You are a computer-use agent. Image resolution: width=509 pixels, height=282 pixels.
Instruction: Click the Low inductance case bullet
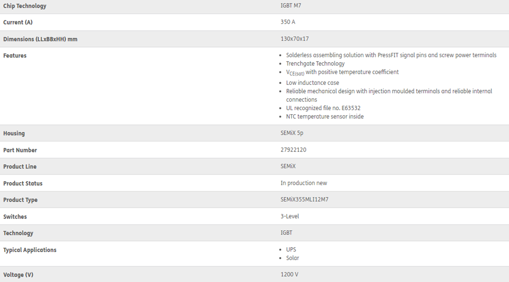click(312, 83)
